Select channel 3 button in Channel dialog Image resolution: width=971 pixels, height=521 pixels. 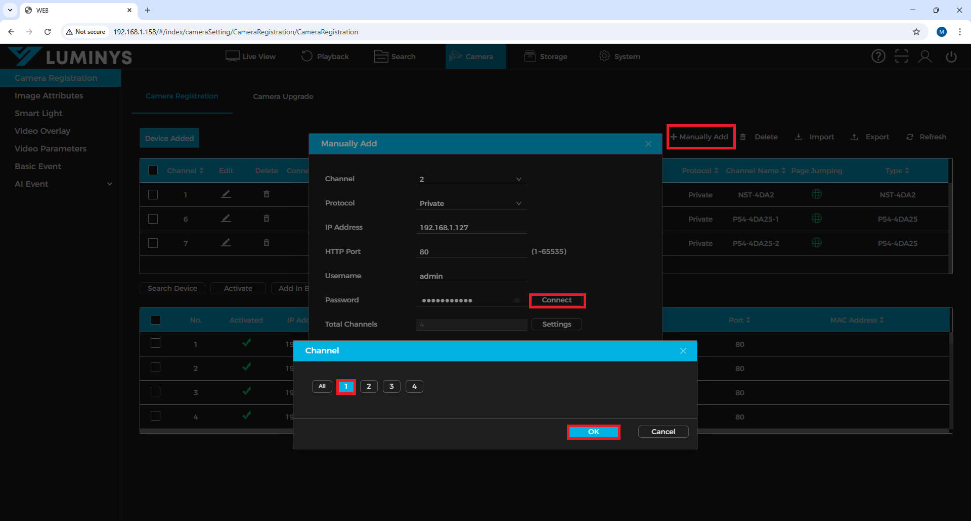391,386
